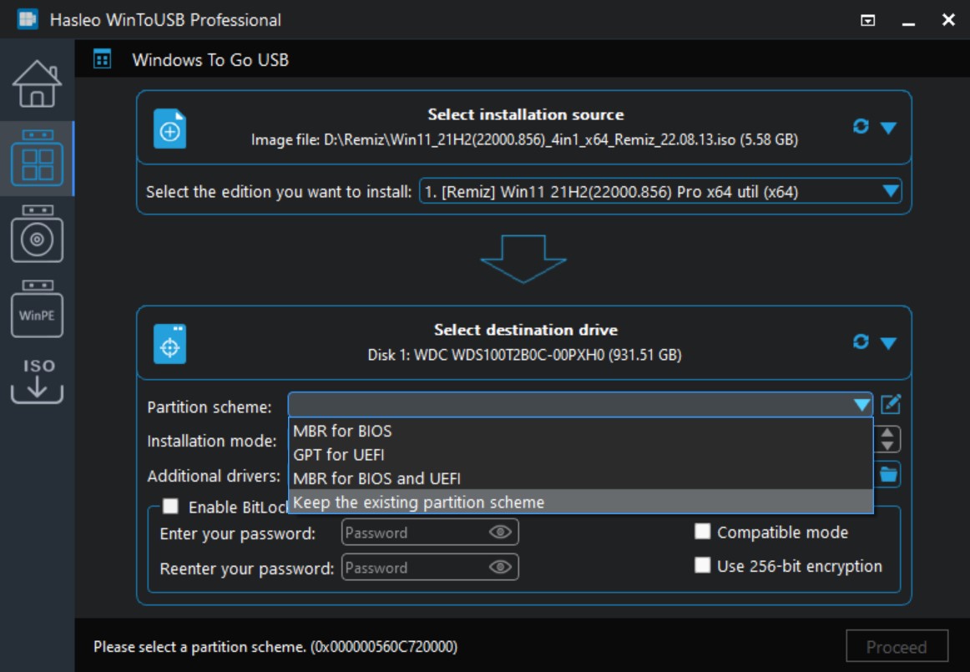Tick the Compatible mode checkbox
970x672 pixels.
click(x=702, y=532)
